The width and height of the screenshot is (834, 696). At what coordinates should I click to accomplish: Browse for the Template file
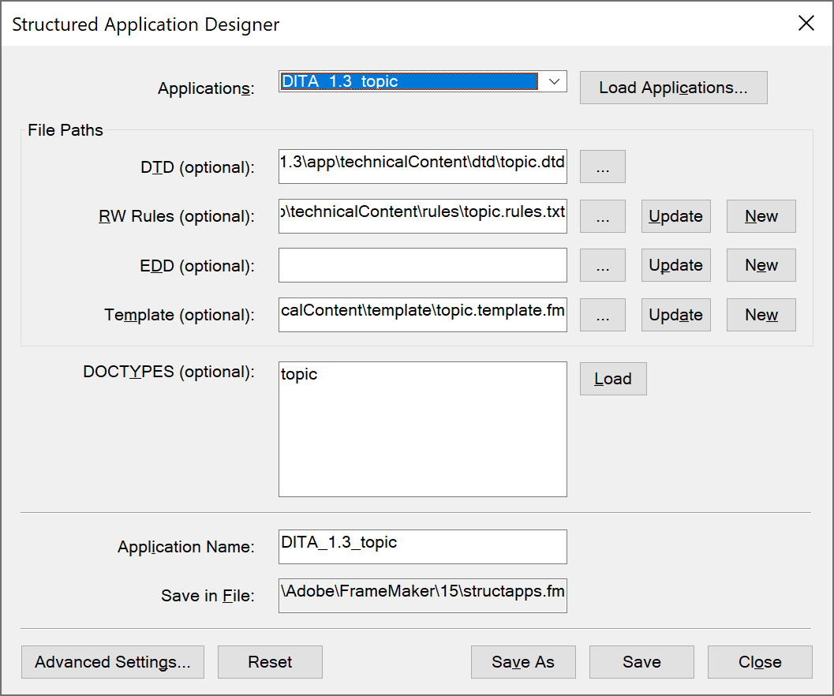coord(603,315)
